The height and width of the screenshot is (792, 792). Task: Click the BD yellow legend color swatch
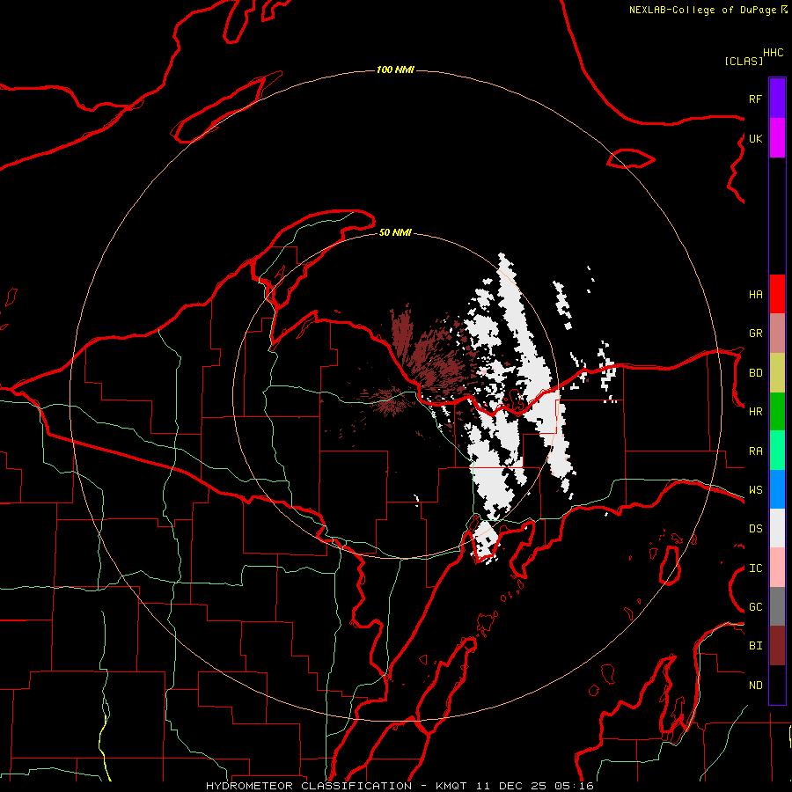click(777, 373)
